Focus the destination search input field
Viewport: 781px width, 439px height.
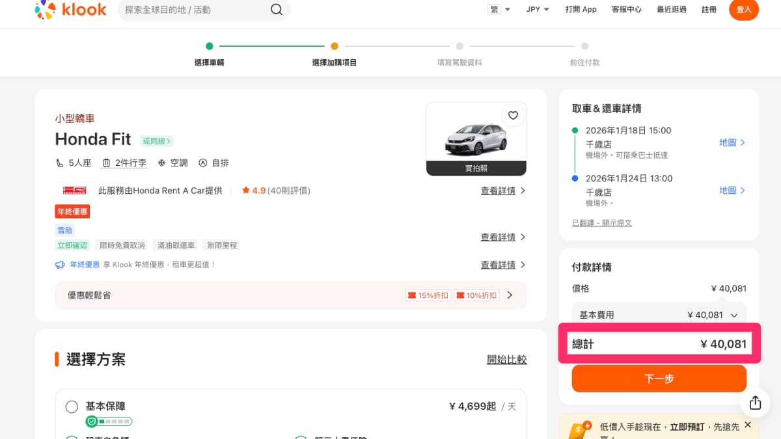pos(195,10)
